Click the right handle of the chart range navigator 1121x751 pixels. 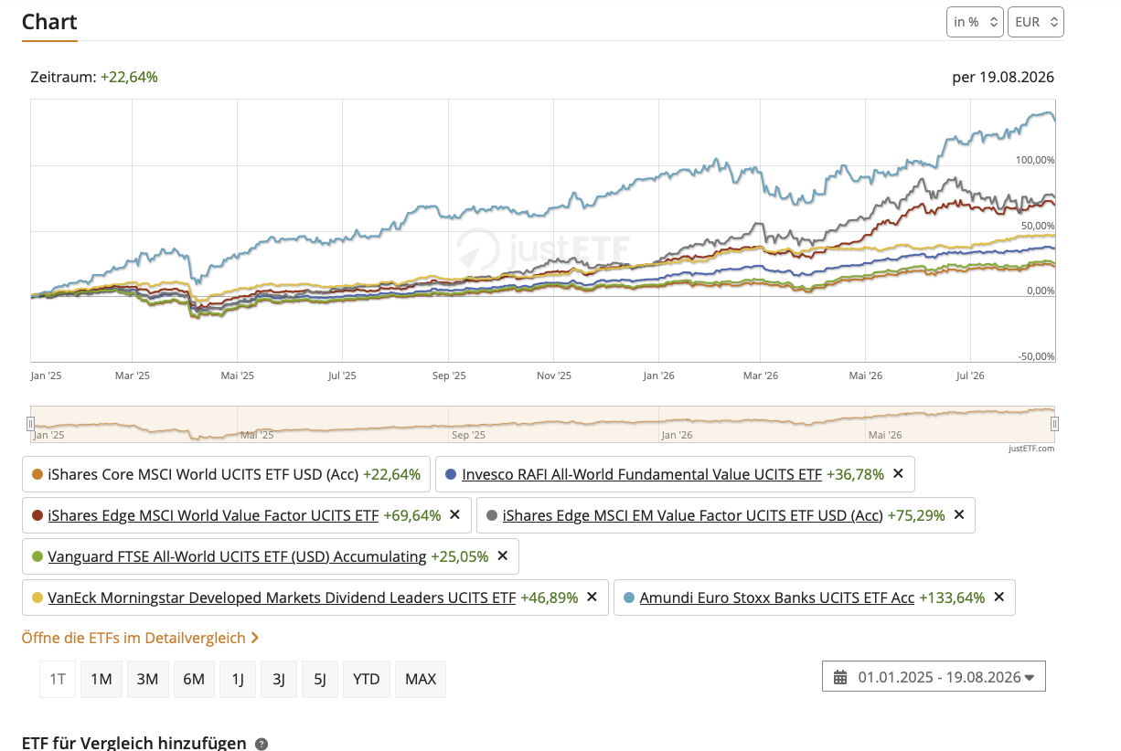pyautogui.click(x=1054, y=423)
